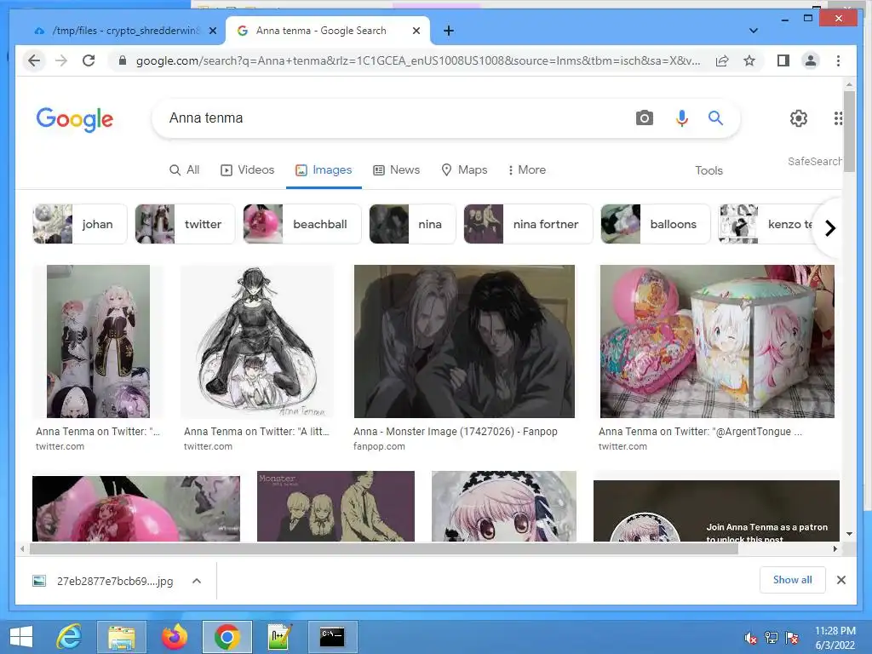
Task: Share this page from the address bar
Action: click(722, 60)
